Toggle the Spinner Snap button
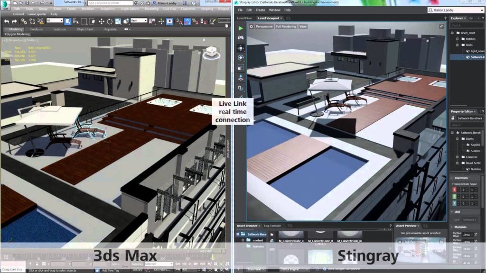Viewport: 486px width, 273px height. pyautogui.click(x=203, y=21)
